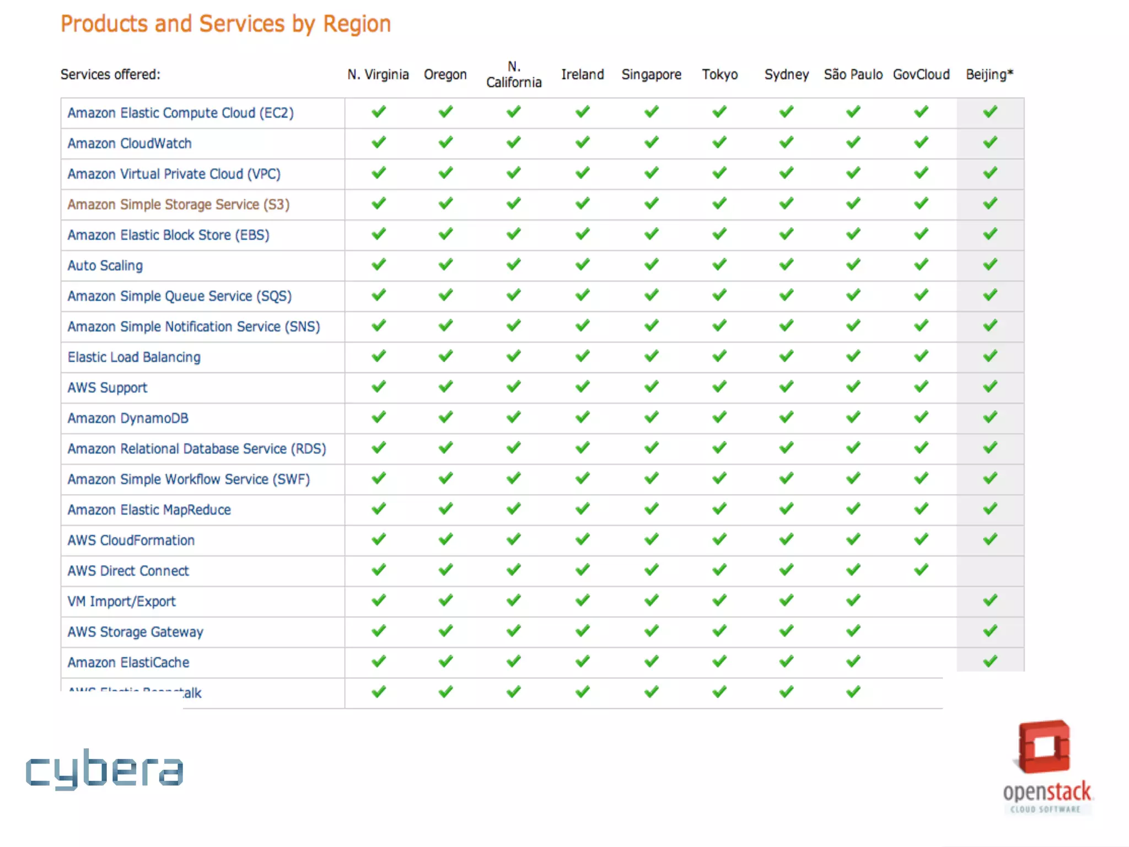Click VM Import/Export checkmark under Beijing

(x=990, y=600)
